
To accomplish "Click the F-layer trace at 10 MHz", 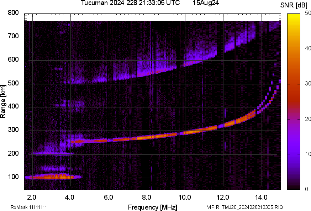I will [x=185, y=133].
